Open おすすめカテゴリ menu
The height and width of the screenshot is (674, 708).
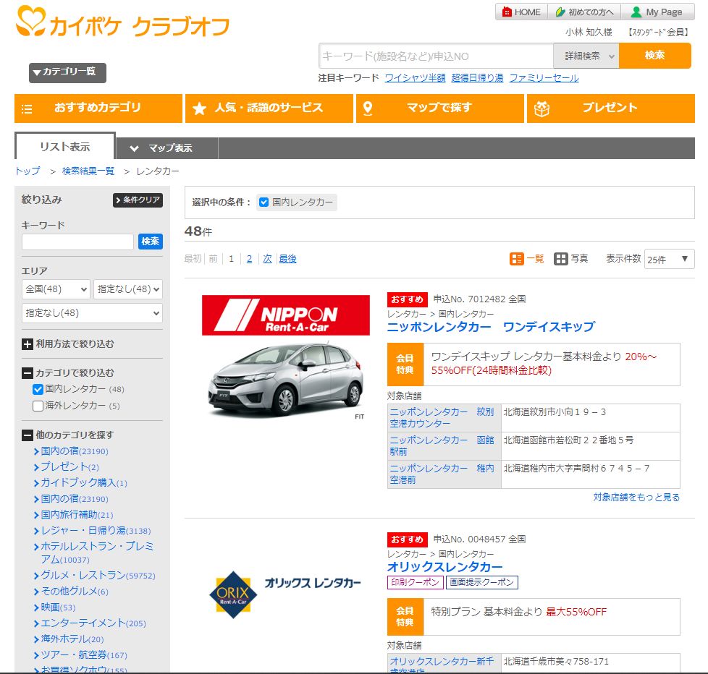pyautogui.click(x=98, y=108)
